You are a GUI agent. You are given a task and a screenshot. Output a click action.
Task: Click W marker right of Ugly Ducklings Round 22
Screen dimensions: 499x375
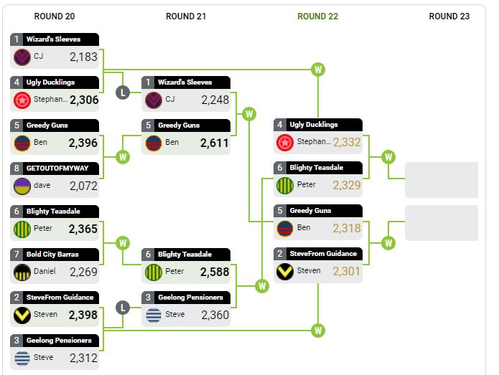click(388, 157)
